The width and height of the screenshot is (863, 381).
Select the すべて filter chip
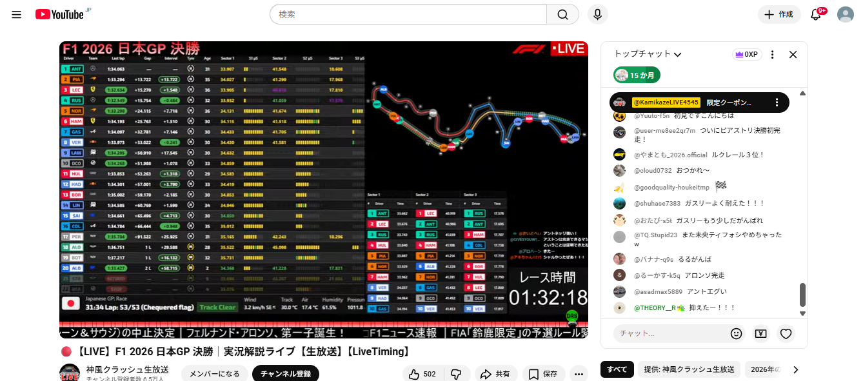coord(617,369)
